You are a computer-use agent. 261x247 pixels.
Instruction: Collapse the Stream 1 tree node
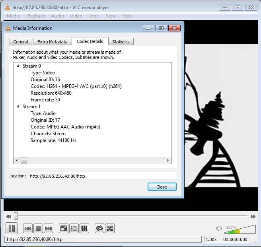[x=18, y=106]
